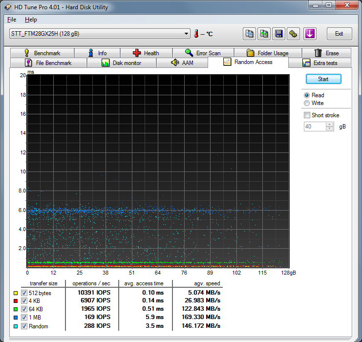Open the Help menu
The width and height of the screenshot is (362, 342).
[x=31, y=20]
